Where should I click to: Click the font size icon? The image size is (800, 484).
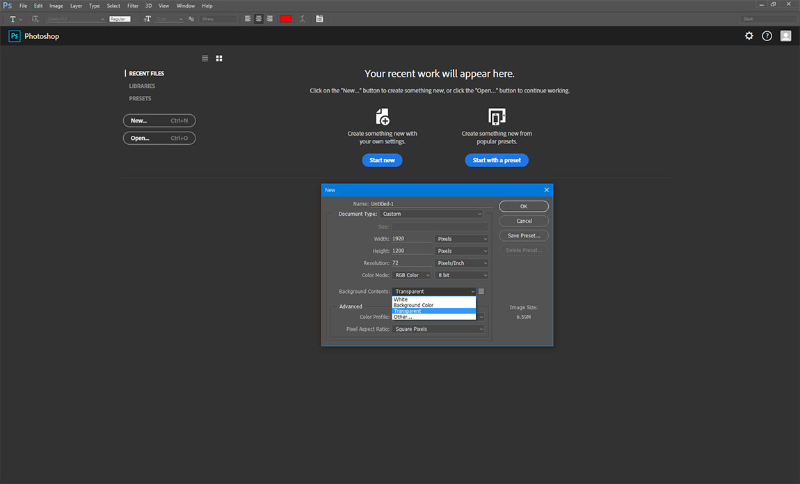(147, 19)
